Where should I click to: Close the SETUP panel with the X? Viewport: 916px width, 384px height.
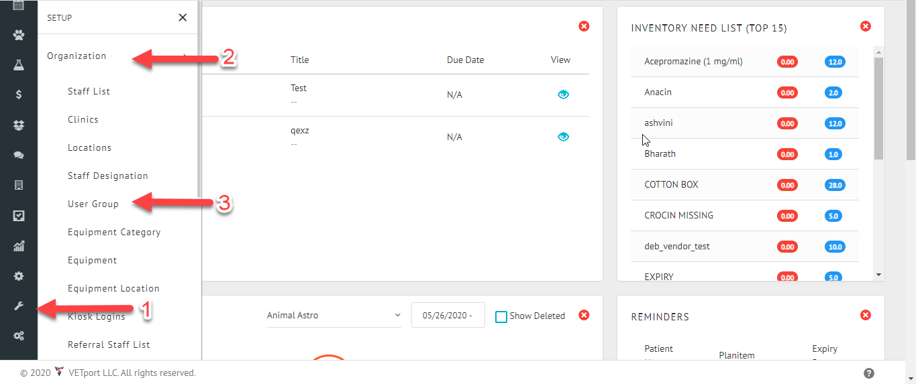[x=183, y=18]
